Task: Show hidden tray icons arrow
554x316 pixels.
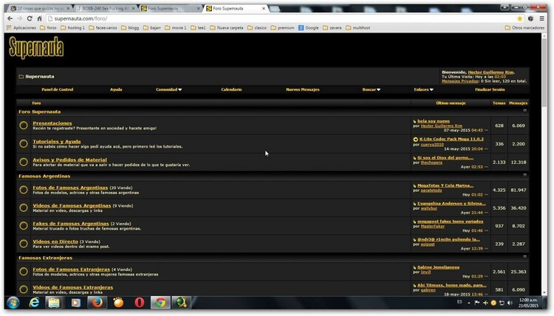Action: [x=469, y=303]
